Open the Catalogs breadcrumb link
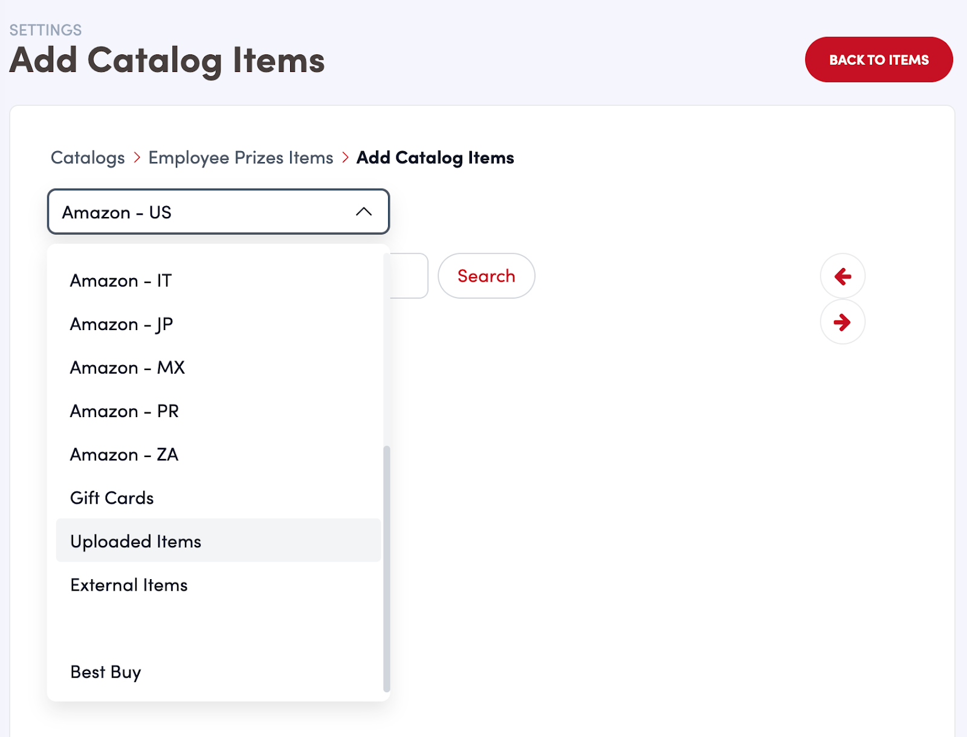The height and width of the screenshot is (737, 967). point(88,158)
